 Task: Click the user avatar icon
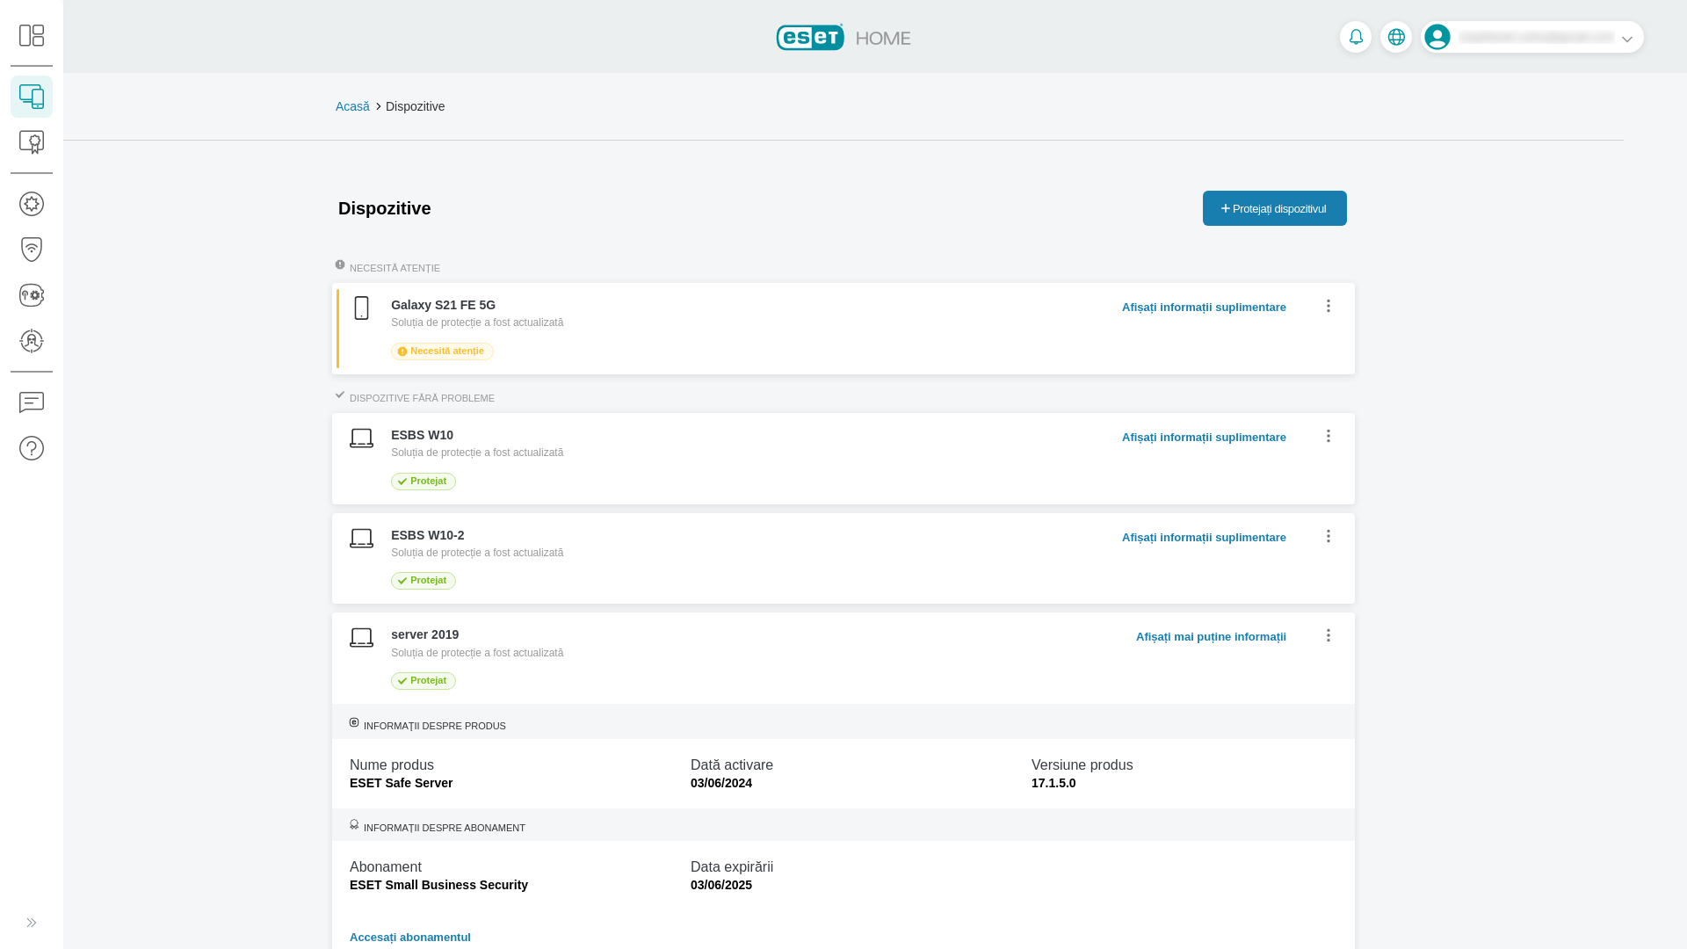[x=1437, y=37]
